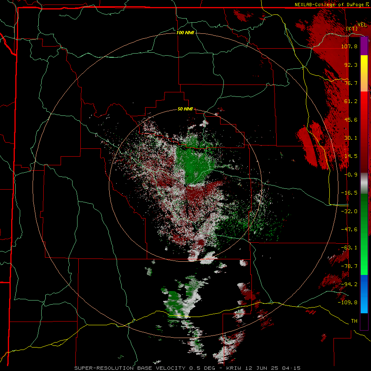Click the -0.9 scale value
Screen dimensions: 371x371
pos(351,175)
